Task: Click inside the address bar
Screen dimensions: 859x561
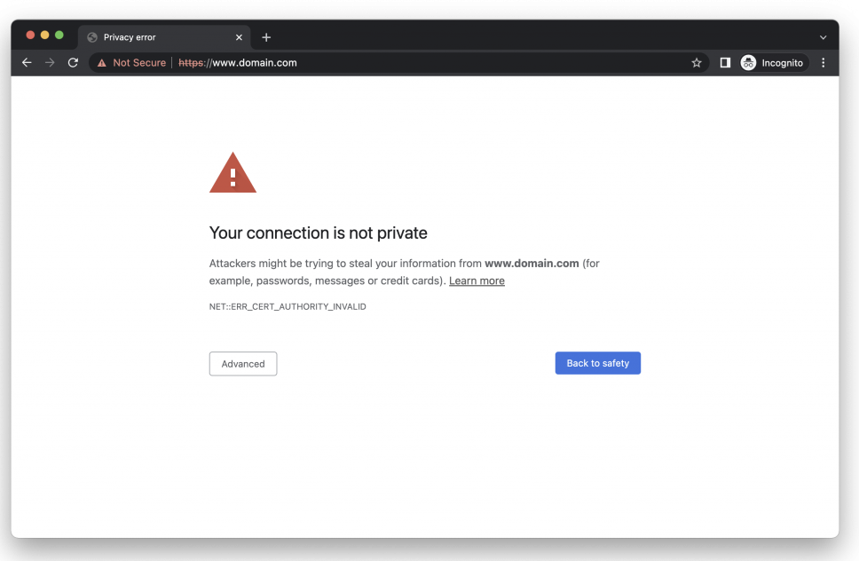Action: click(x=399, y=62)
